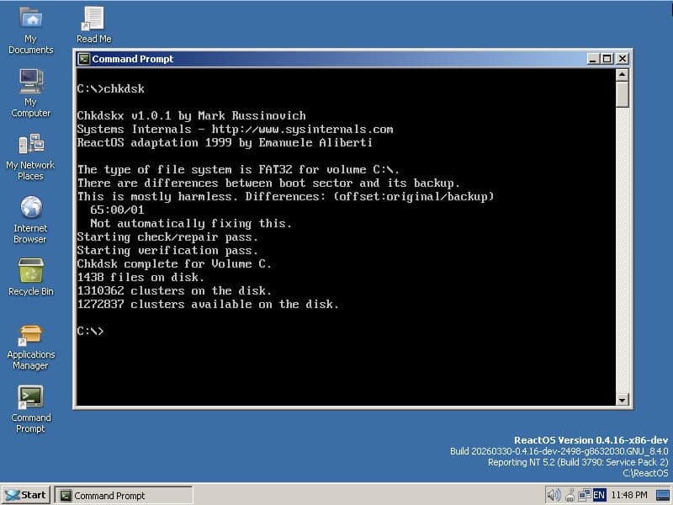This screenshot has height=505, width=673.
Task: Select the My Network Places icon
Action: pos(31,157)
